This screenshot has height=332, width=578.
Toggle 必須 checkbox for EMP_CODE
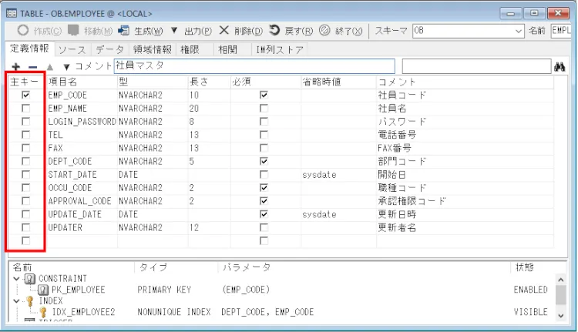pos(264,95)
